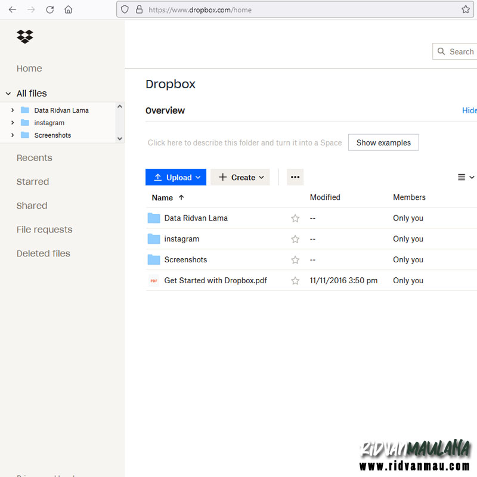Open the Create dropdown menu
The height and width of the screenshot is (477, 477).
click(240, 177)
